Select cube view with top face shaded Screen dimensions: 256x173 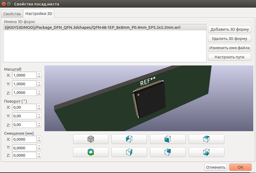point(206,139)
